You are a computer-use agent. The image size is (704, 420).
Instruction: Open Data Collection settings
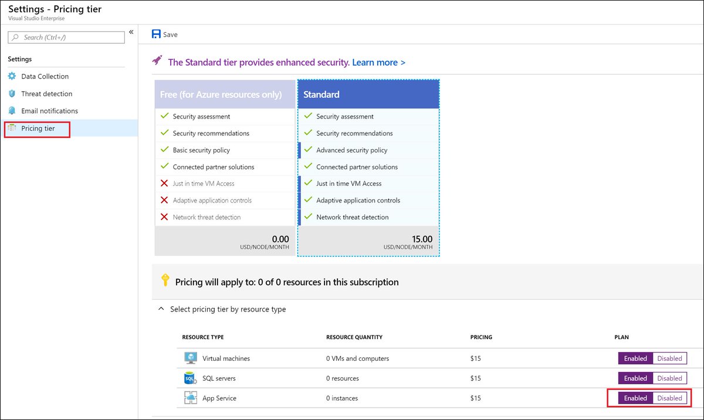coord(46,76)
